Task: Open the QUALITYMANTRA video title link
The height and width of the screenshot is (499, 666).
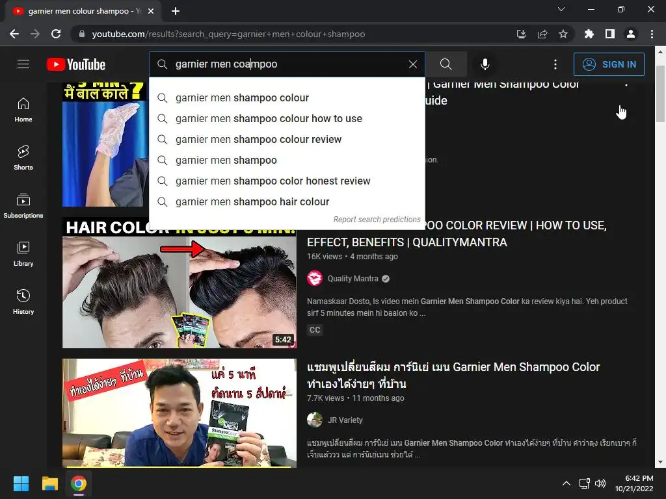Action: (x=457, y=234)
